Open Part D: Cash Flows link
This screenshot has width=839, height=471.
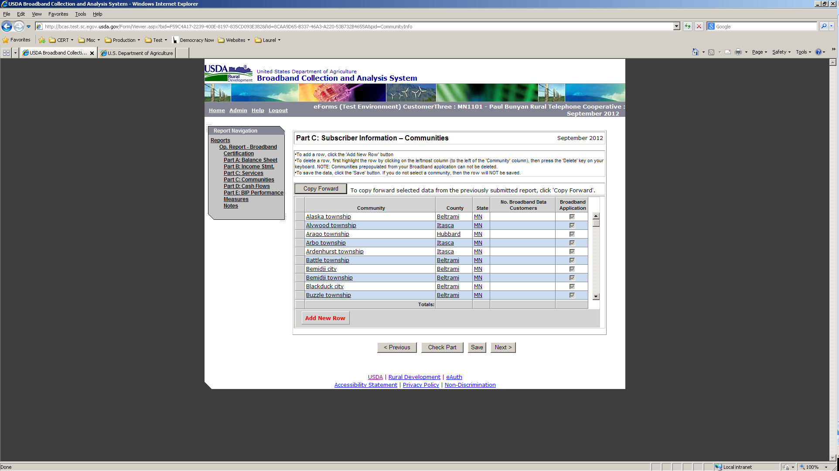(x=246, y=186)
